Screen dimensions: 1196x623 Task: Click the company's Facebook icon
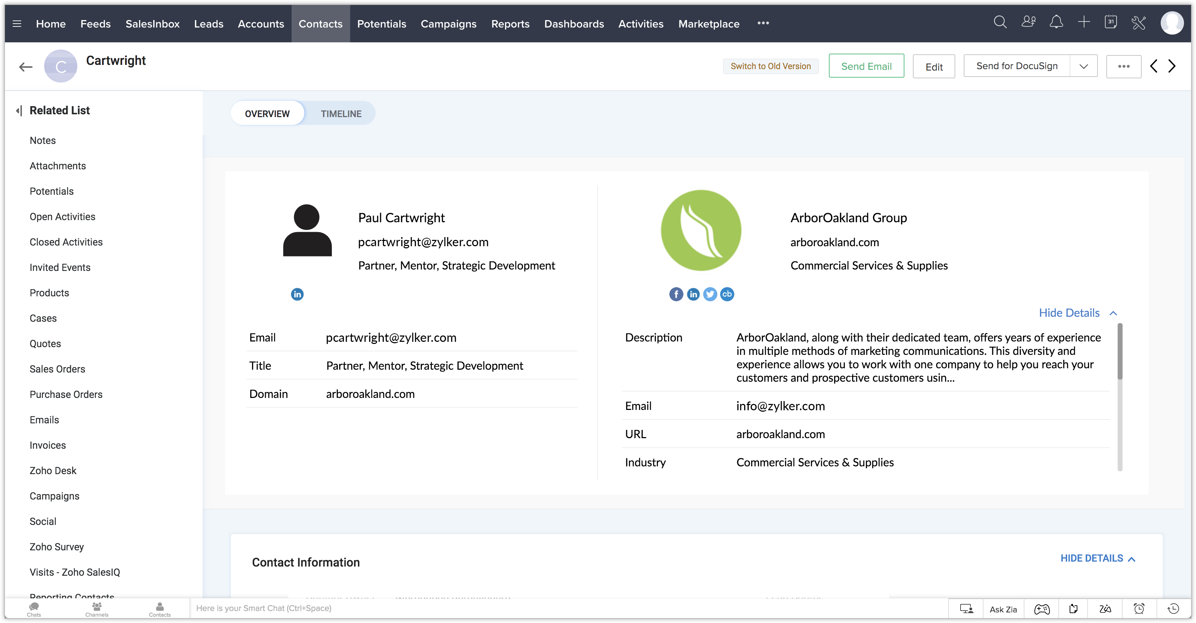coord(676,294)
